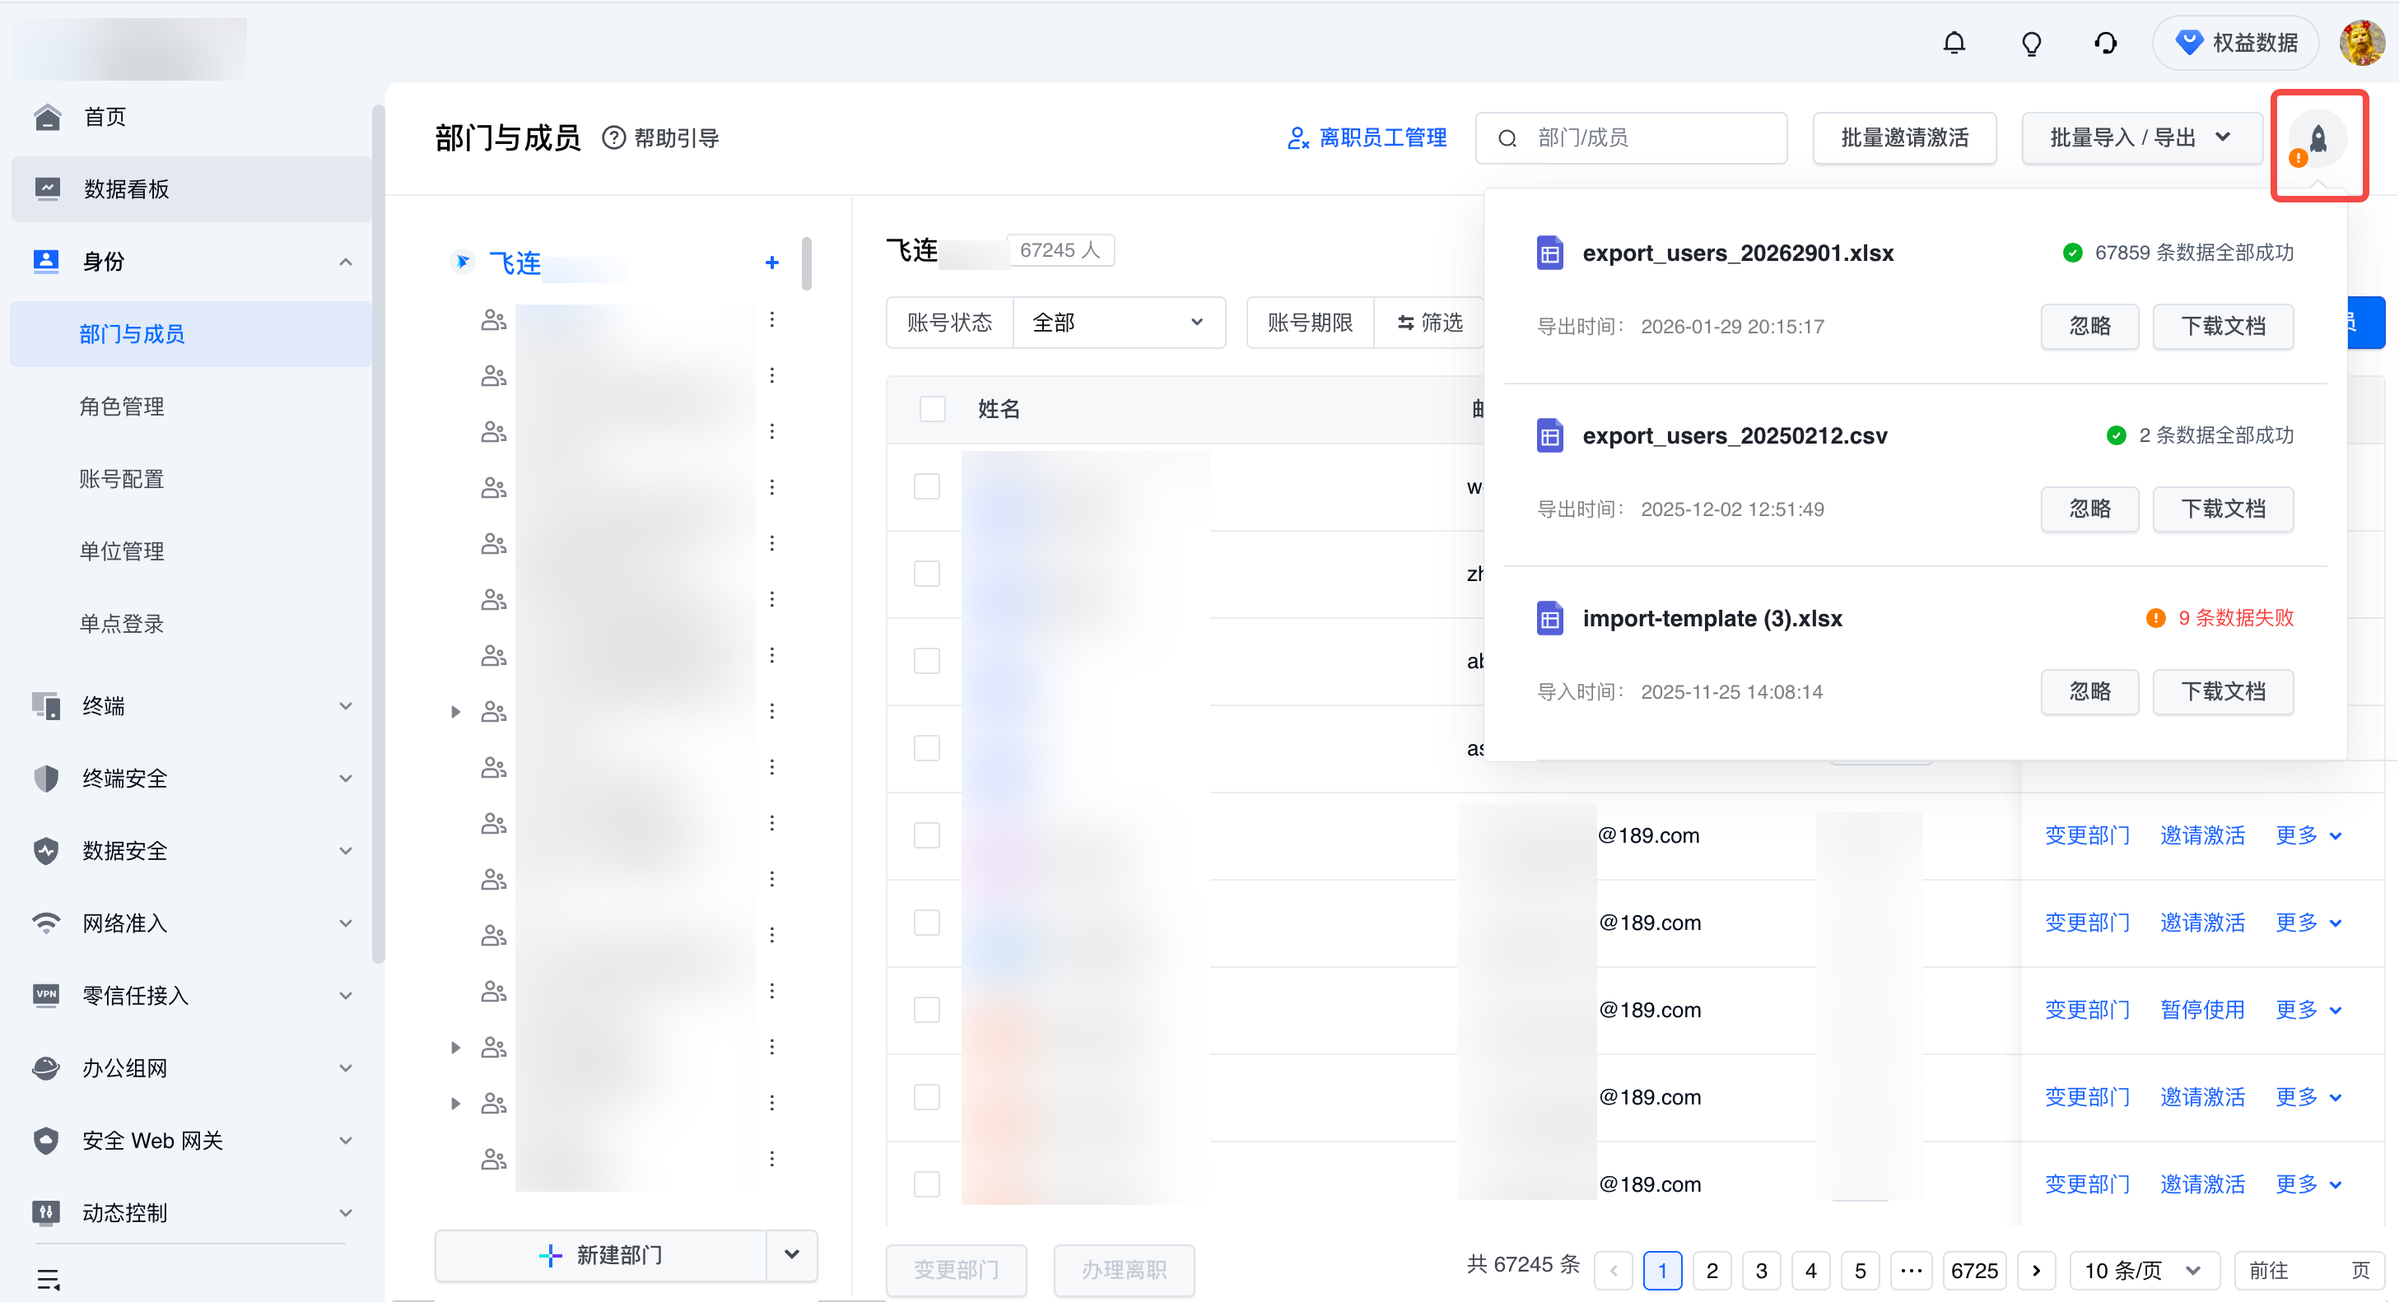
Task: Click the 零信任接入 VPN icon
Action: 47,995
